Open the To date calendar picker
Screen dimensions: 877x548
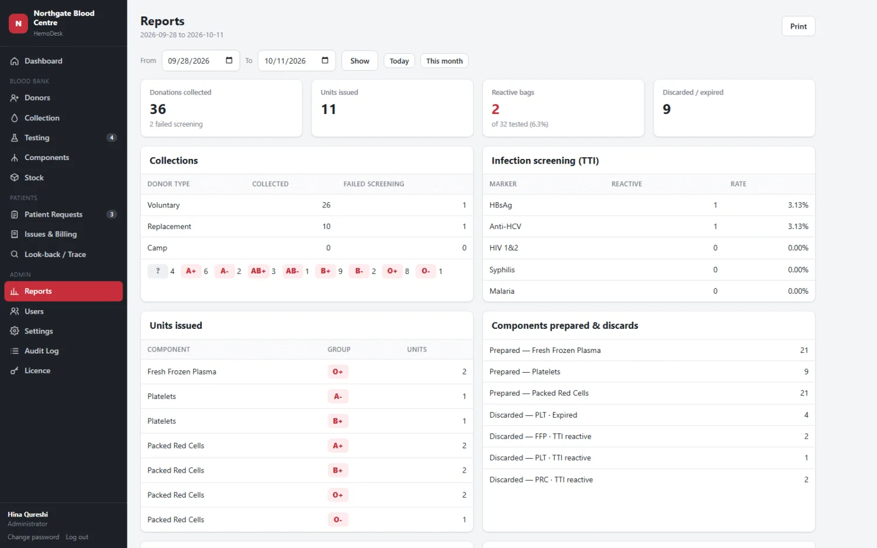point(325,60)
